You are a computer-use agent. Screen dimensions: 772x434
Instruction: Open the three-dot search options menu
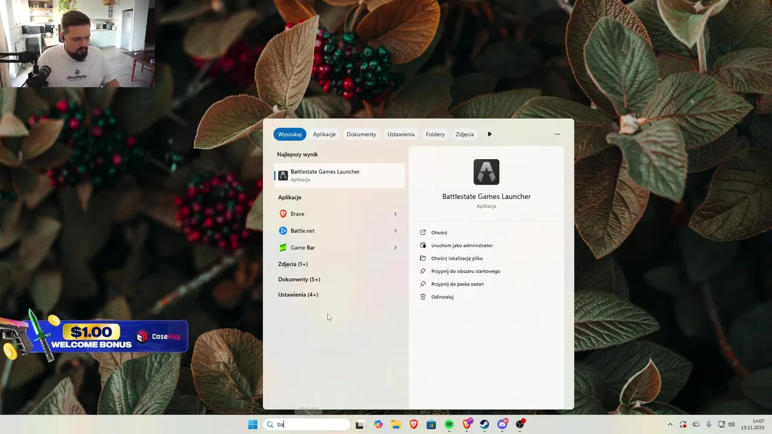557,134
